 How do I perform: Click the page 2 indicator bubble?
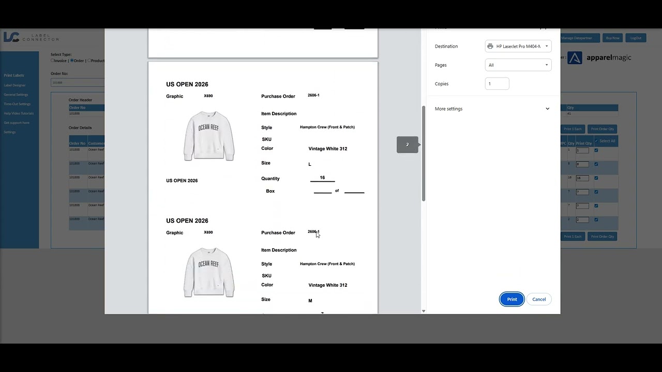click(x=408, y=145)
